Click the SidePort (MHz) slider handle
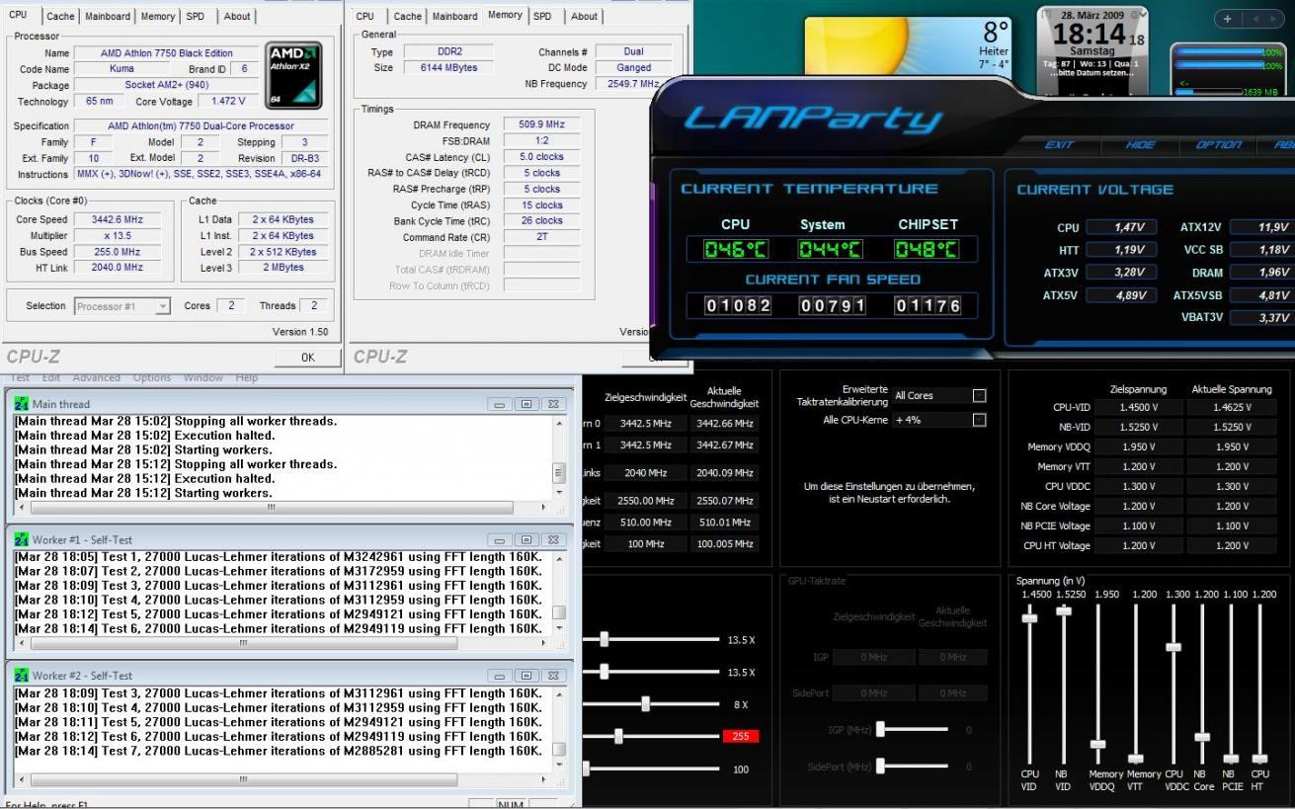This screenshot has height=809, width=1295. tap(880, 766)
